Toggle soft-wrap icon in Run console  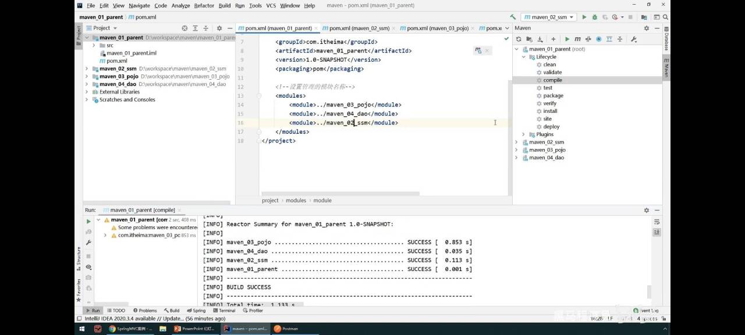coord(657,222)
